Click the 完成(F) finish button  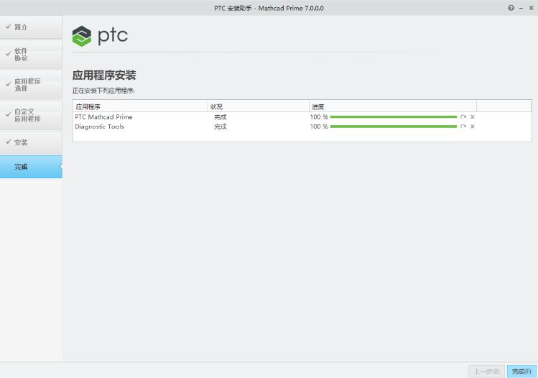click(521, 372)
